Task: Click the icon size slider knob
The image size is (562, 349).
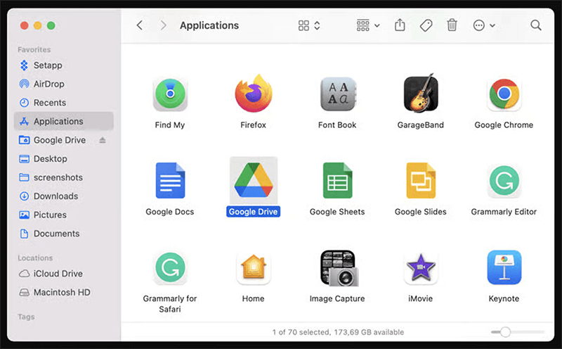Action: pyautogui.click(x=505, y=332)
